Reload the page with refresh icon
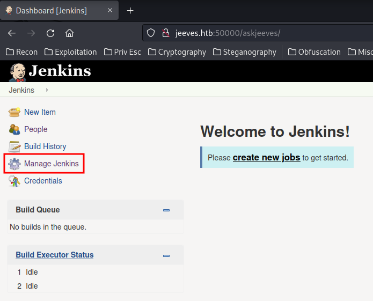The height and width of the screenshot is (301, 373). [50, 33]
